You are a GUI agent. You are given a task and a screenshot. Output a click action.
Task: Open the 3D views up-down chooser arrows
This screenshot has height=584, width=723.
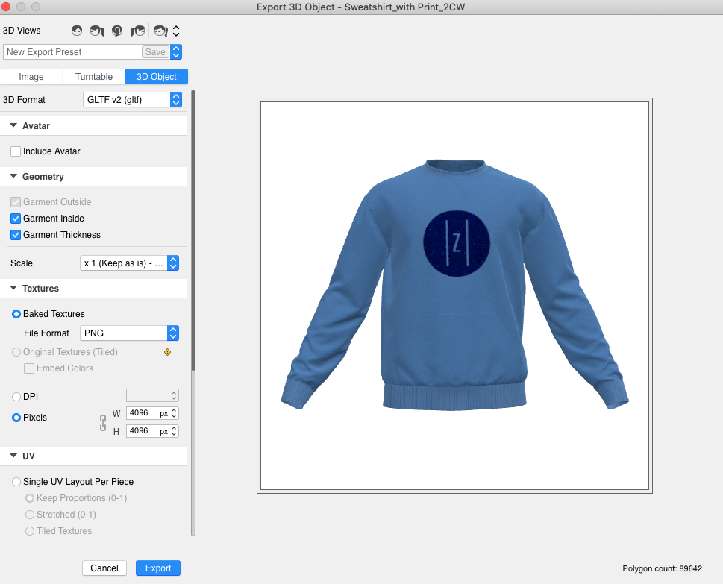click(176, 31)
